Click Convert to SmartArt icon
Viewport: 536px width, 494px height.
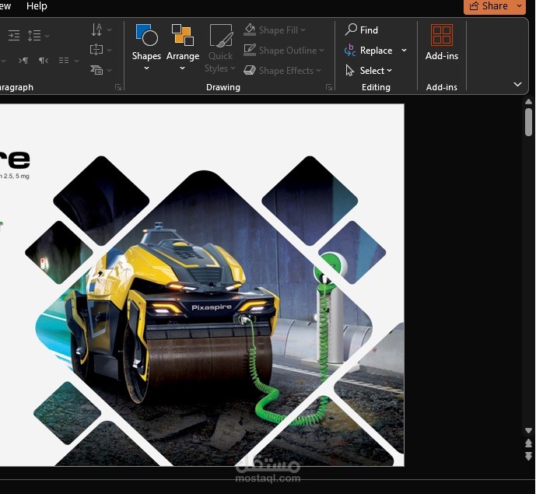point(96,70)
